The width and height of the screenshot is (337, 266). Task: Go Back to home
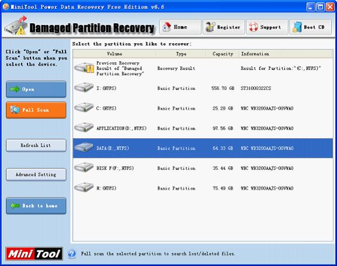point(36,206)
